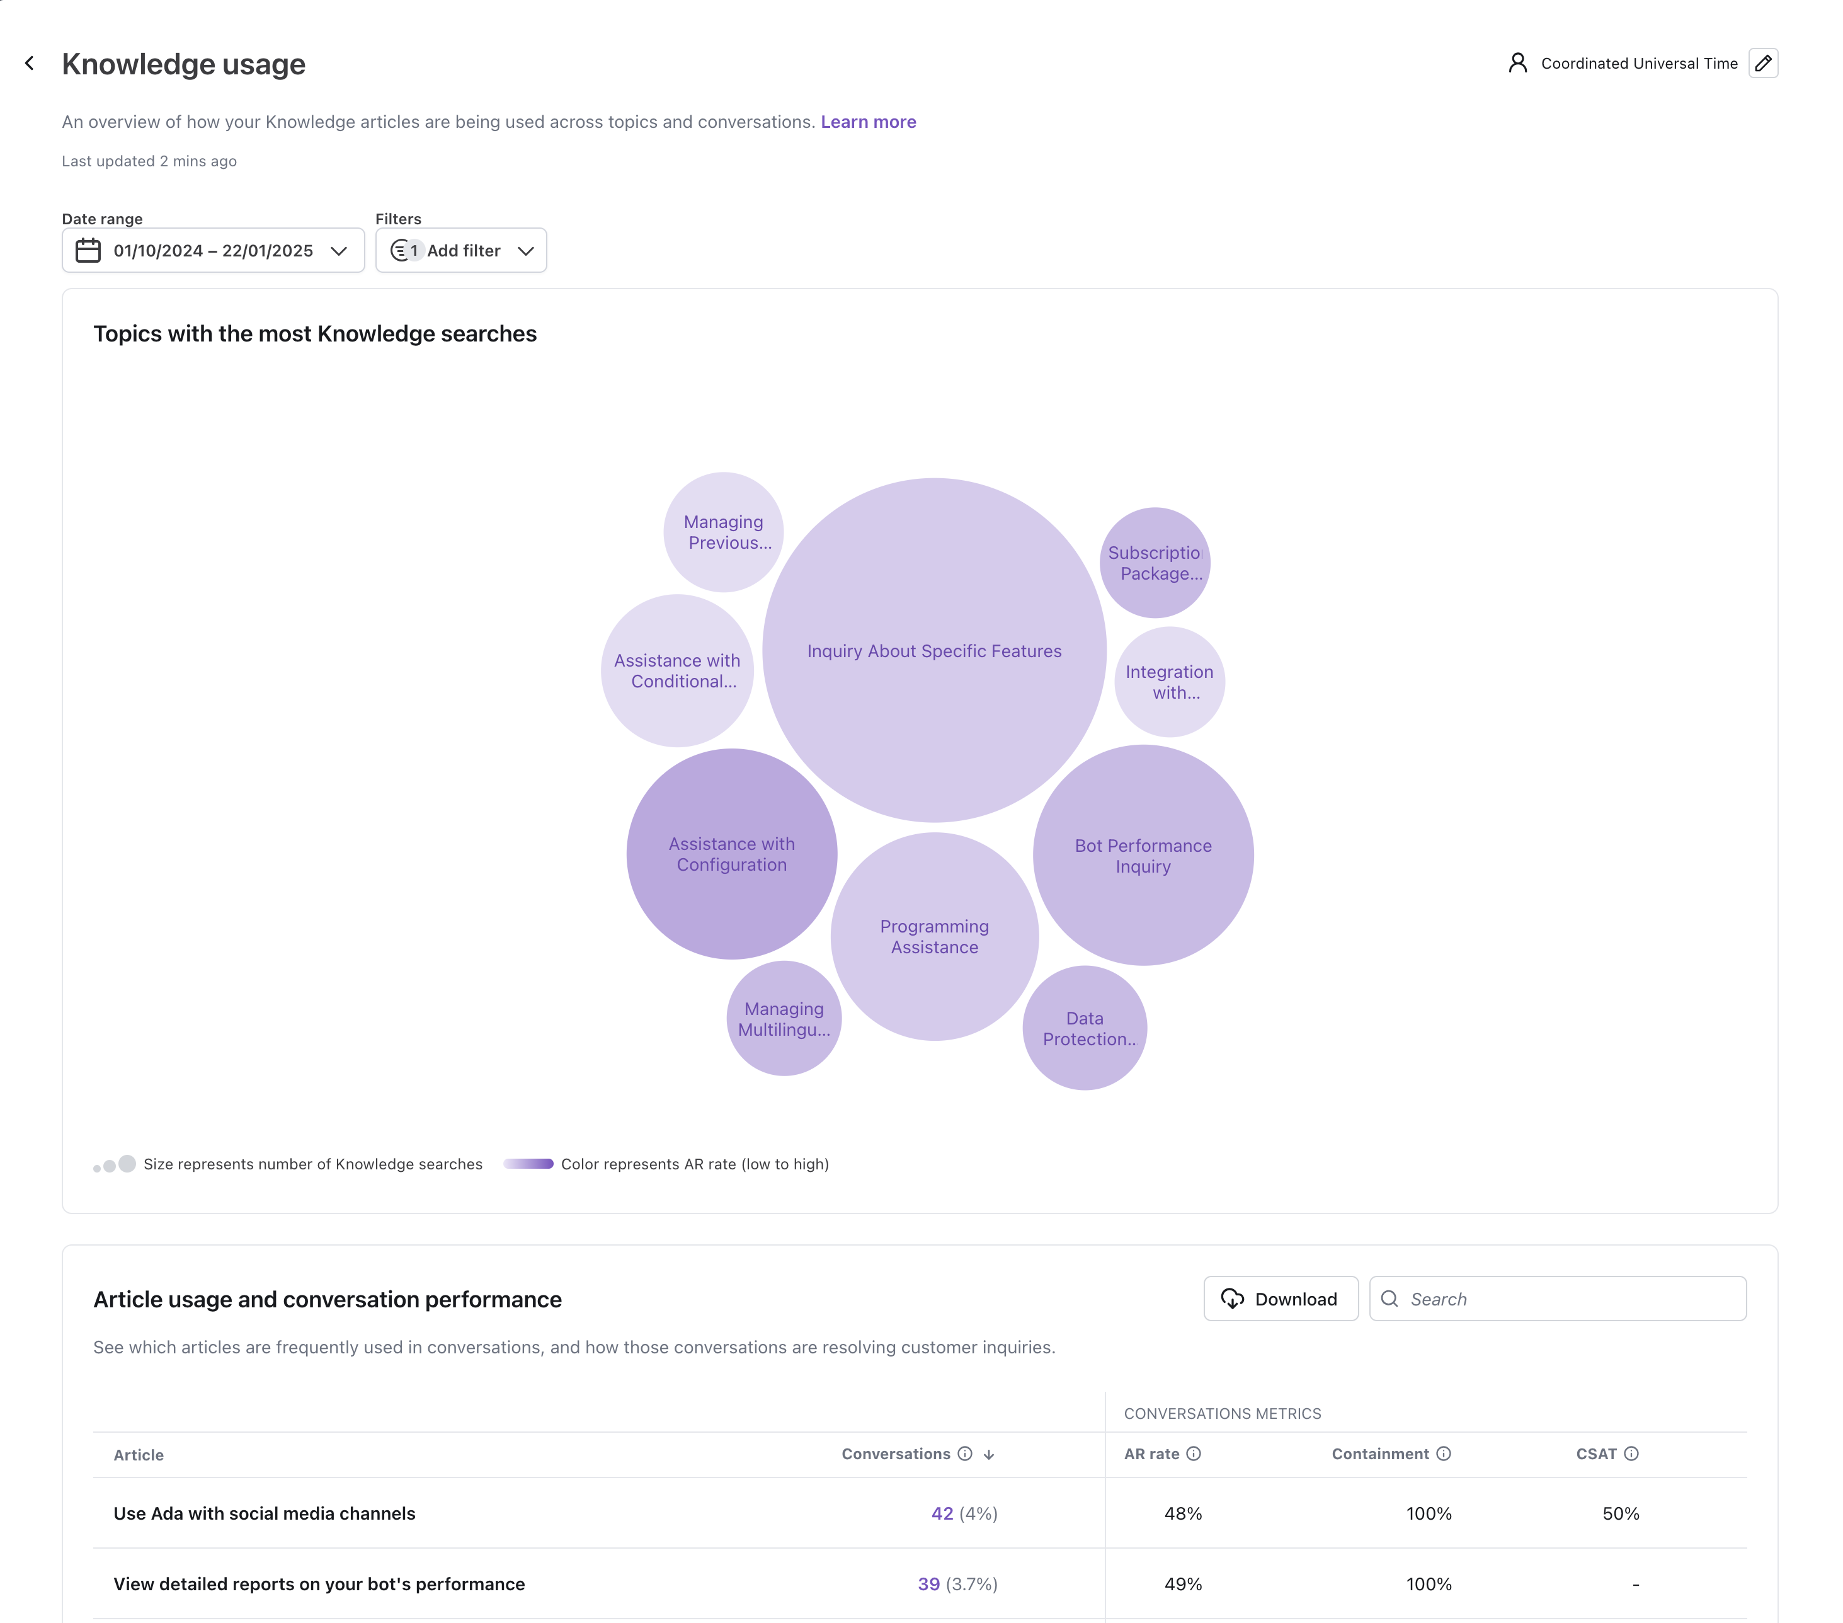Click the pencil icon to edit timezone

[1763, 63]
